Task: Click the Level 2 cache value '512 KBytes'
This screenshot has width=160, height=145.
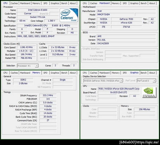Action: pos(58,54)
